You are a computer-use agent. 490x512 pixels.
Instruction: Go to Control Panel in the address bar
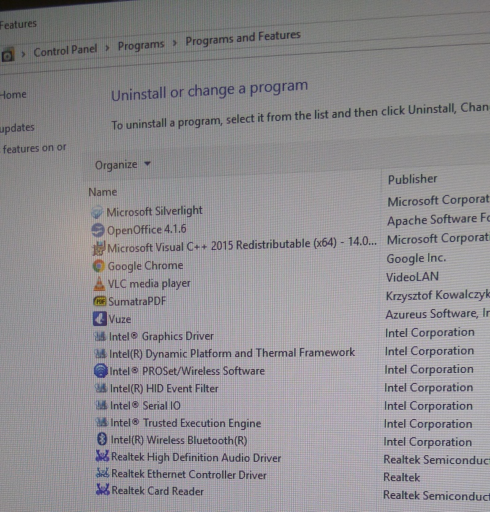66,51
